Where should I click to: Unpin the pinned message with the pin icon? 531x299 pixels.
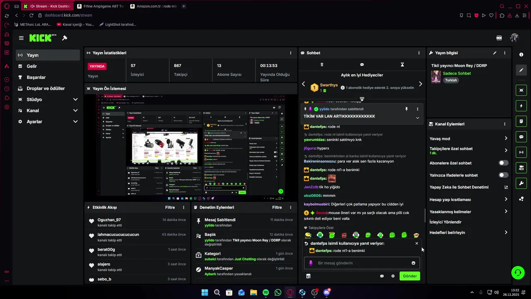[407, 109]
